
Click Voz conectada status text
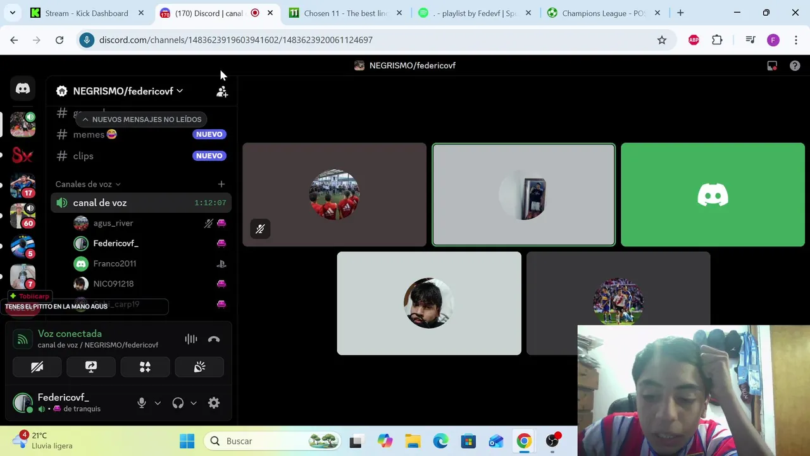pos(70,334)
